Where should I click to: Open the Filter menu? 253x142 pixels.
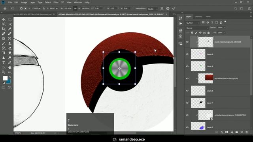(x=56, y=2)
